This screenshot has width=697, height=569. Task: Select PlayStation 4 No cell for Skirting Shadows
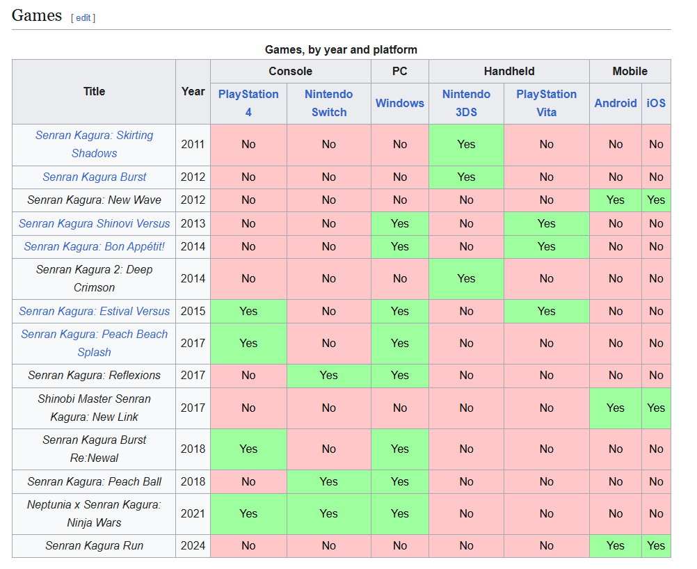(x=248, y=145)
